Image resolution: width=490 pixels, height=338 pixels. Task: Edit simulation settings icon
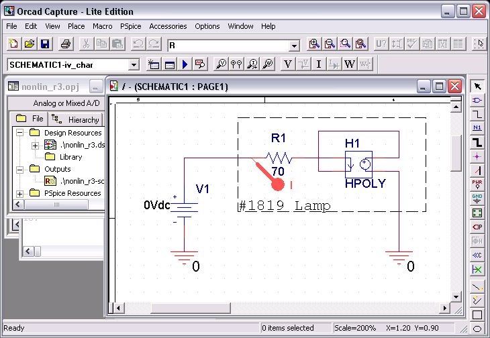coord(169,64)
